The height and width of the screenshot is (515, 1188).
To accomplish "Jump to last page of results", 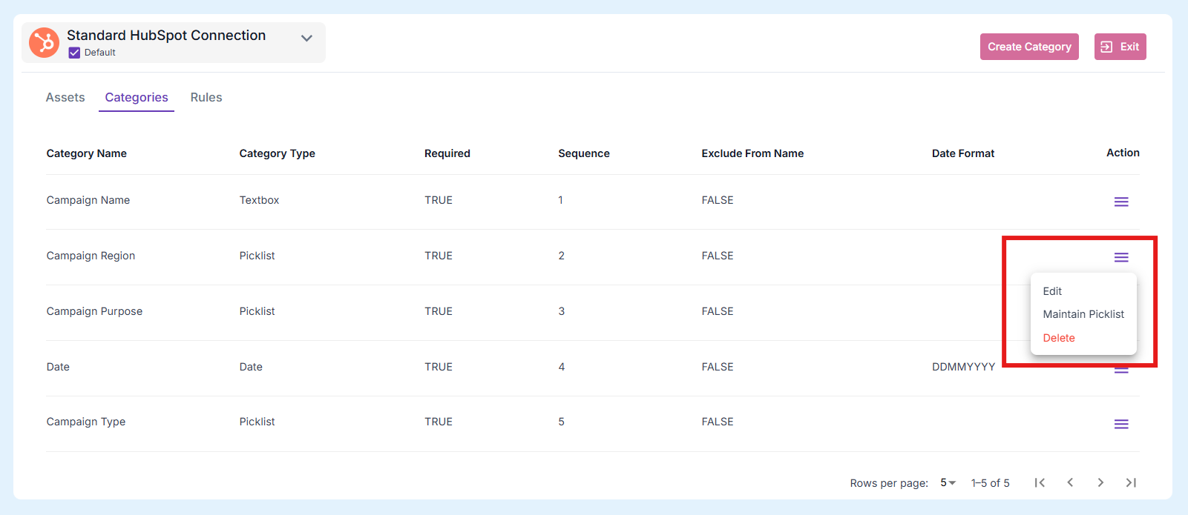I will tap(1131, 482).
